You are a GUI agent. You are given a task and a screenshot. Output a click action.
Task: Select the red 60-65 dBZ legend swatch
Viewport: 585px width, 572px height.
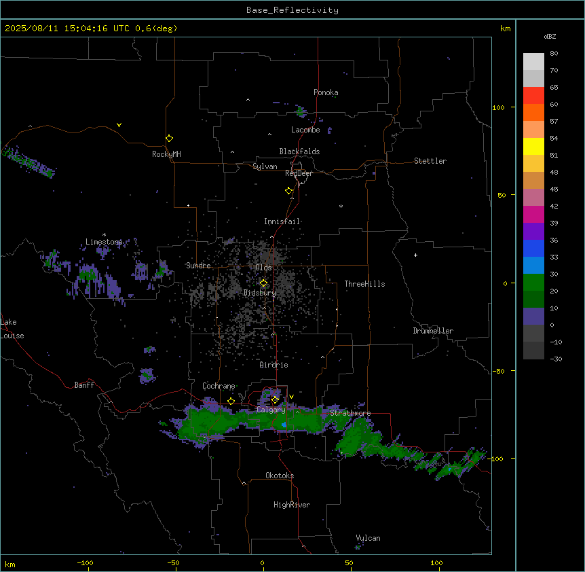click(x=533, y=95)
